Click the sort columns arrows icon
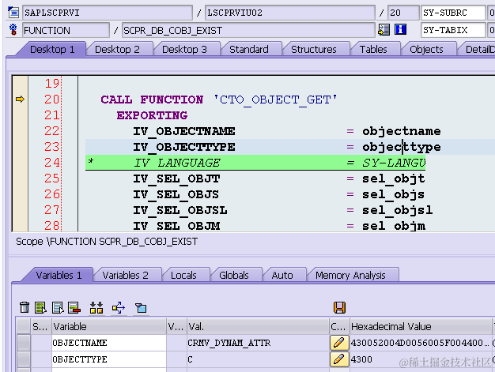The width and height of the screenshot is (495, 372). click(96, 307)
